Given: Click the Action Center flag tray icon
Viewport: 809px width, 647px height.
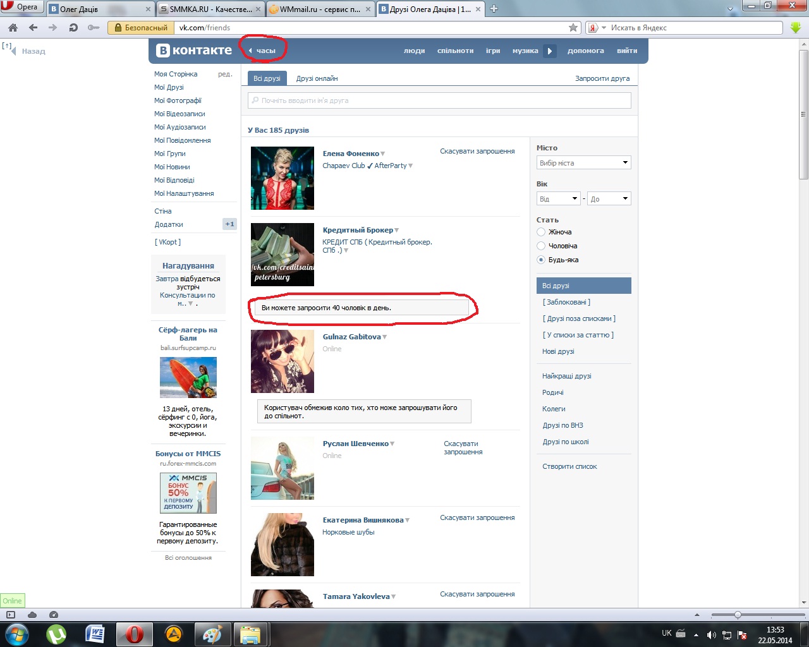Looking at the screenshot, I should click(x=742, y=634).
